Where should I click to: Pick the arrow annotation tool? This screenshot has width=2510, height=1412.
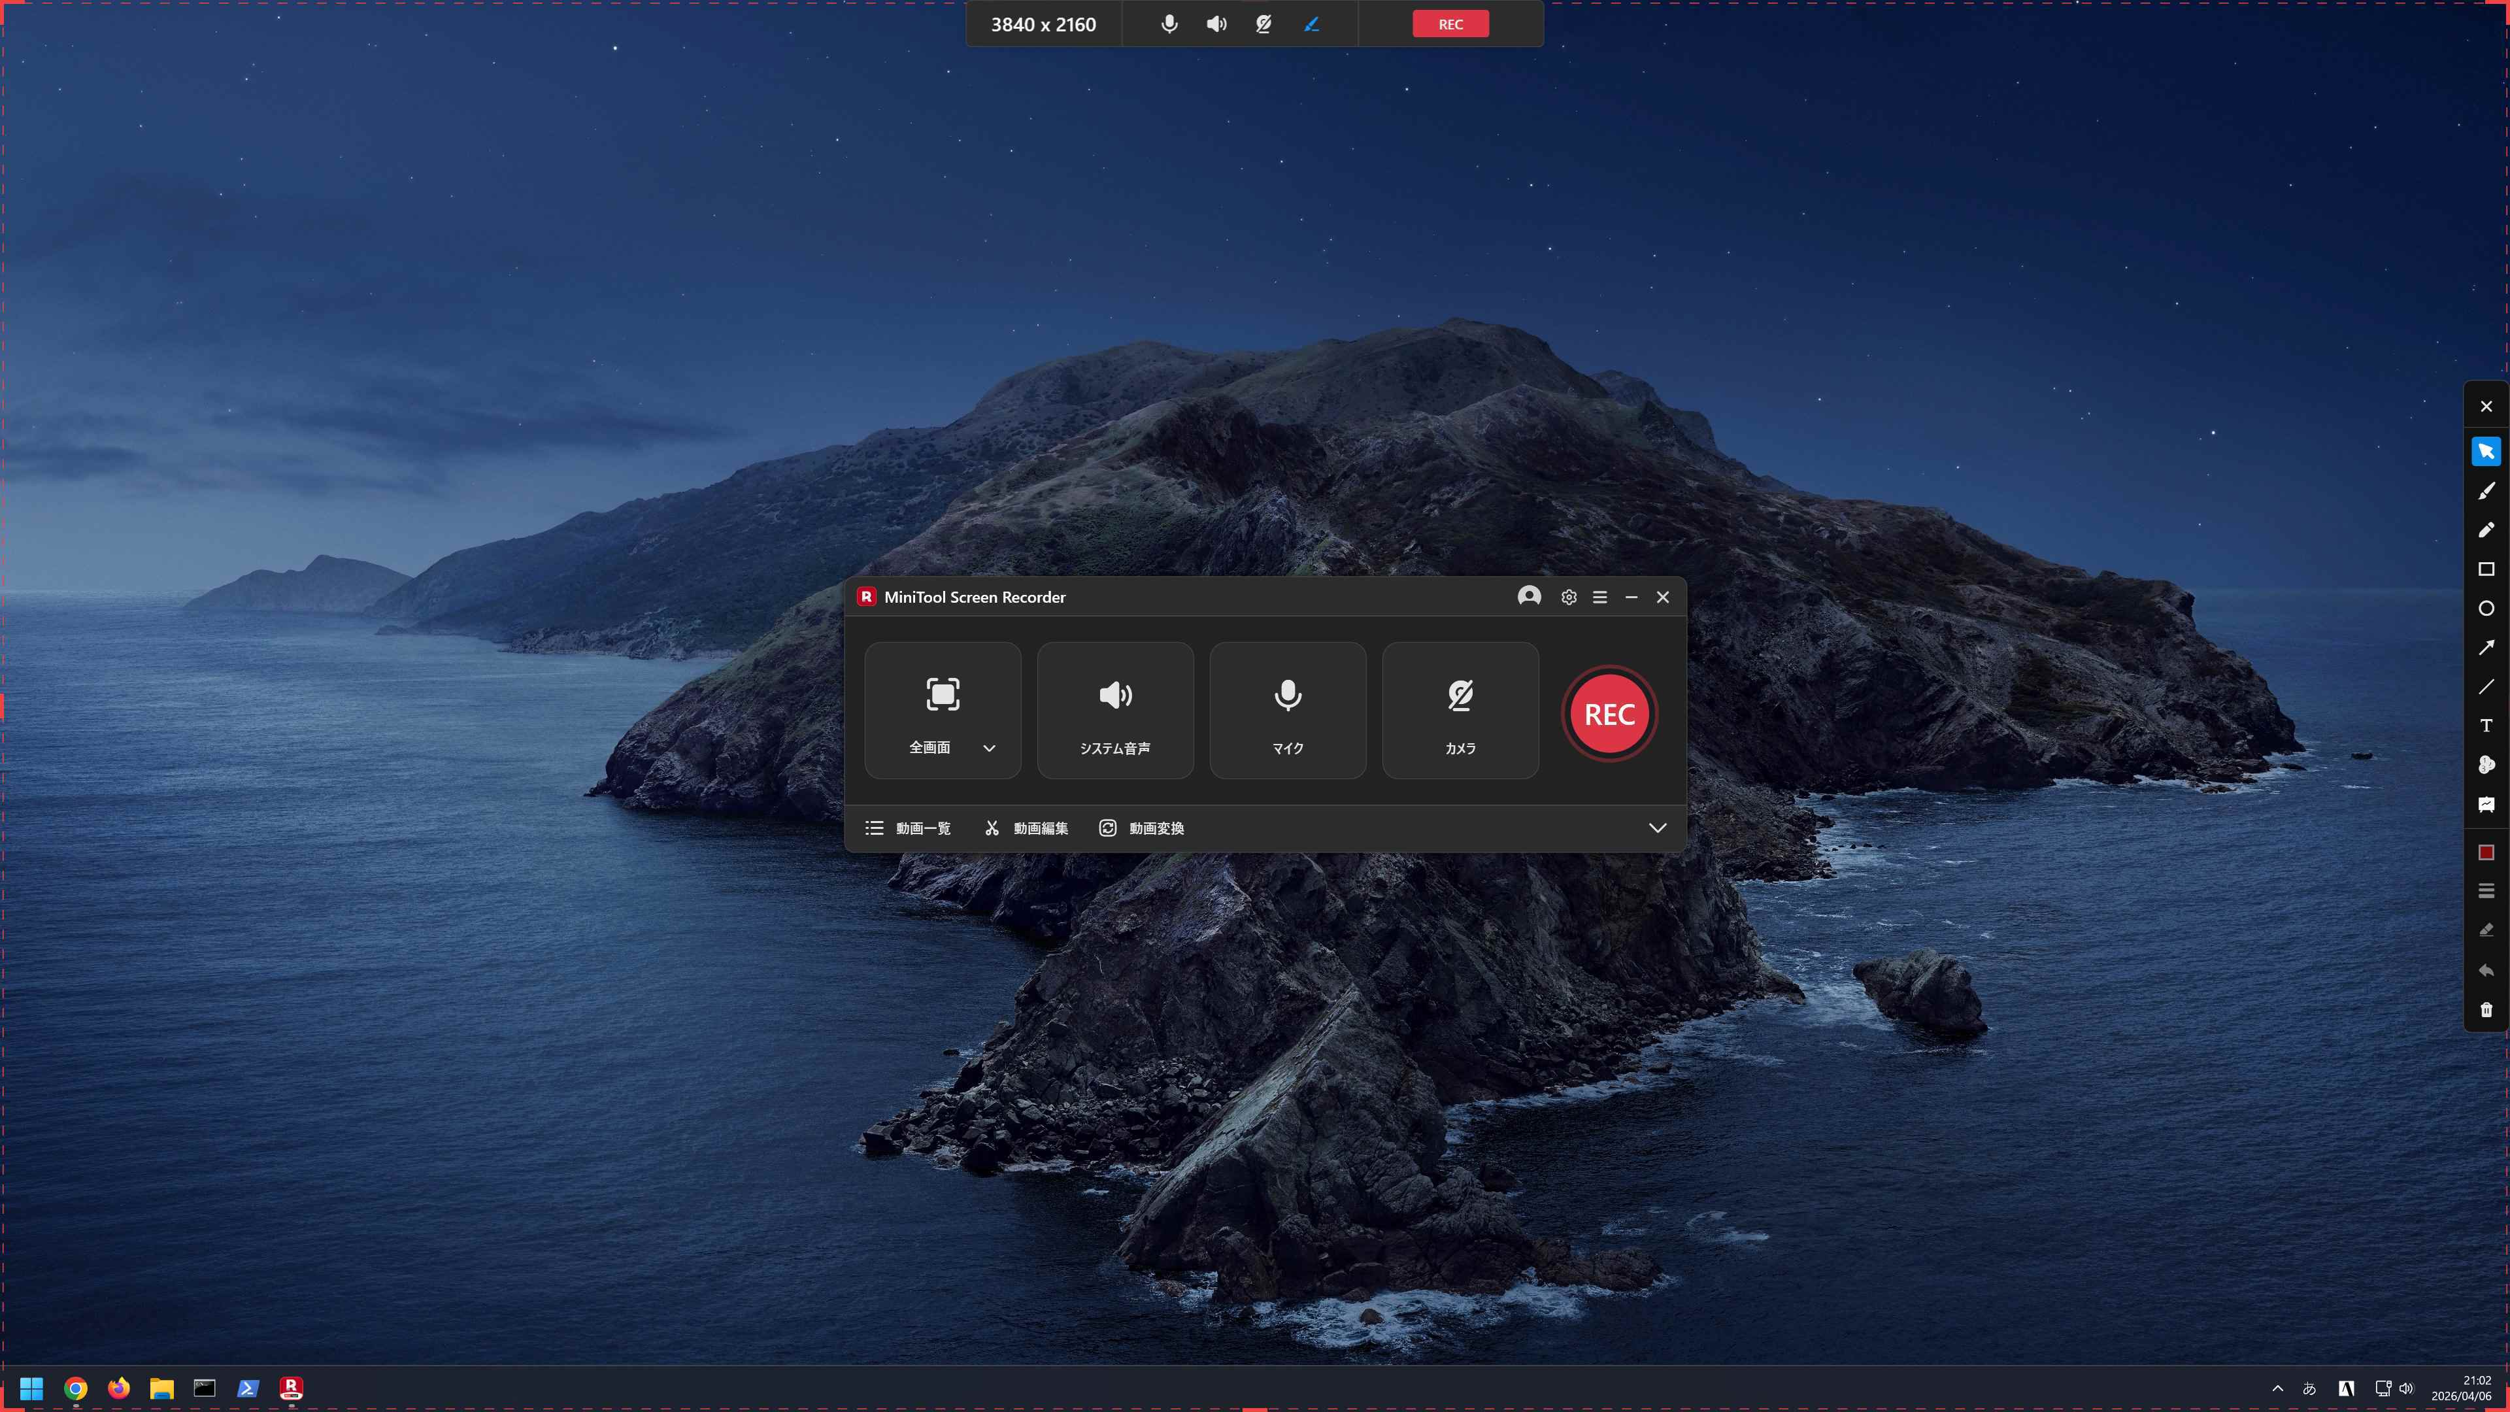pyautogui.click(x=2486, y=647)
